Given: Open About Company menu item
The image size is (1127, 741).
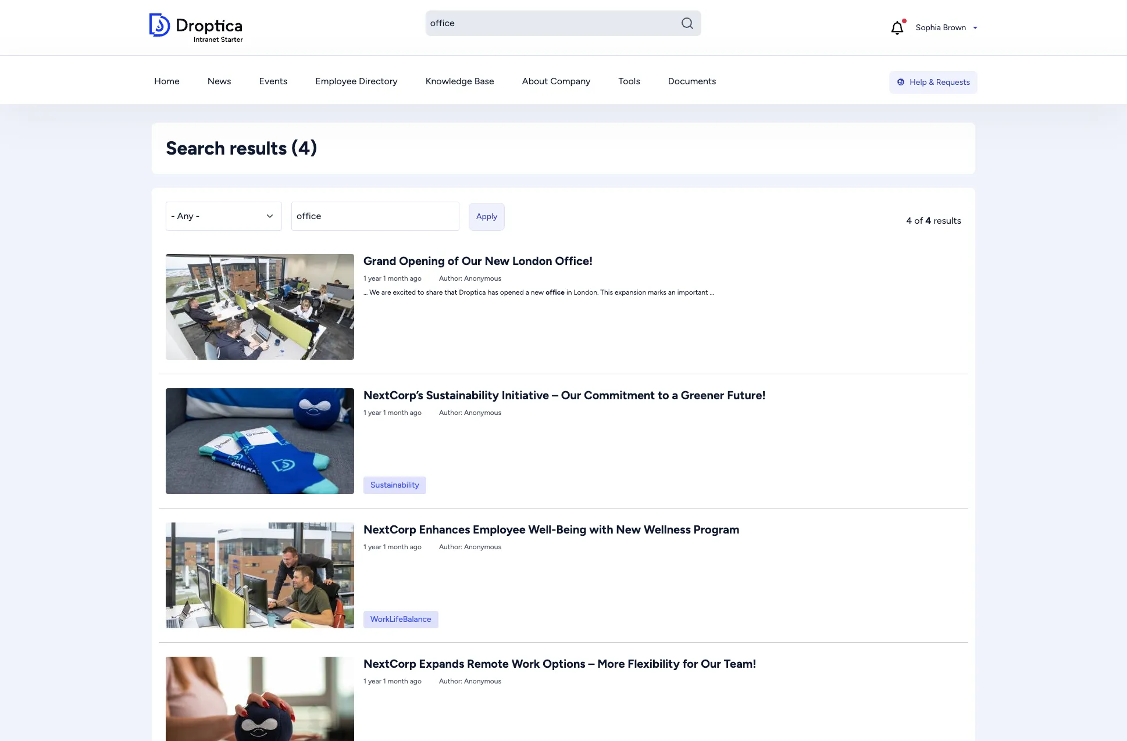Looking at the screenshot, I should (x=556, y=81).
